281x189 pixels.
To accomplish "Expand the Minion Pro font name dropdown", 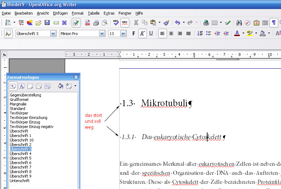I will pos(102,34).
